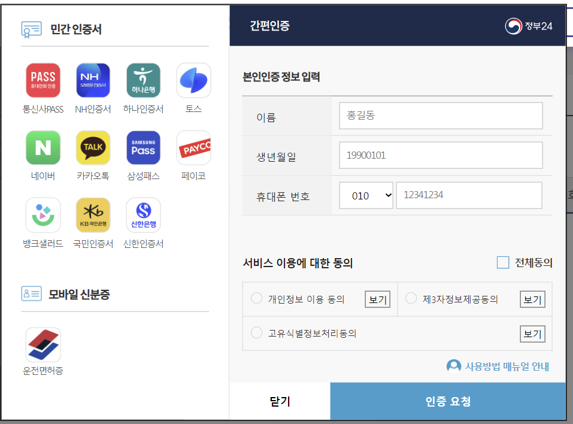This screenshot has width=573, height=424.
Task: Open the 010 phone prefix dropdown
Action: coord(366,195)
